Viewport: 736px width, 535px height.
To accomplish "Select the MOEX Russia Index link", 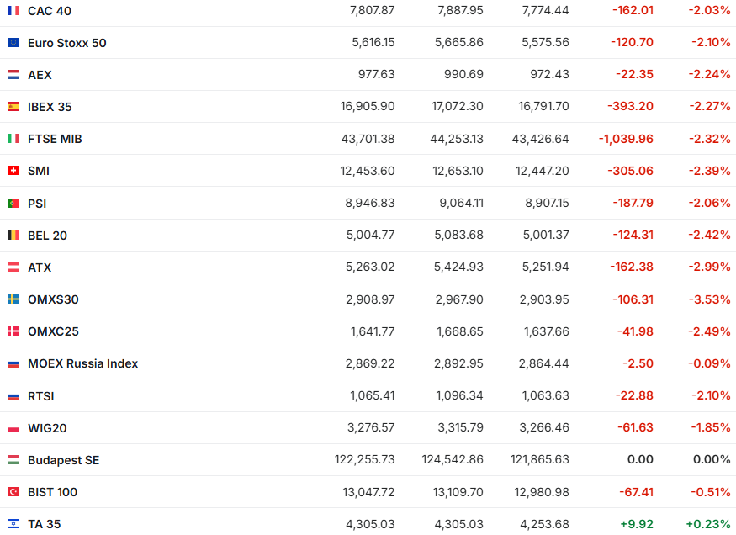I will [82, 363].
